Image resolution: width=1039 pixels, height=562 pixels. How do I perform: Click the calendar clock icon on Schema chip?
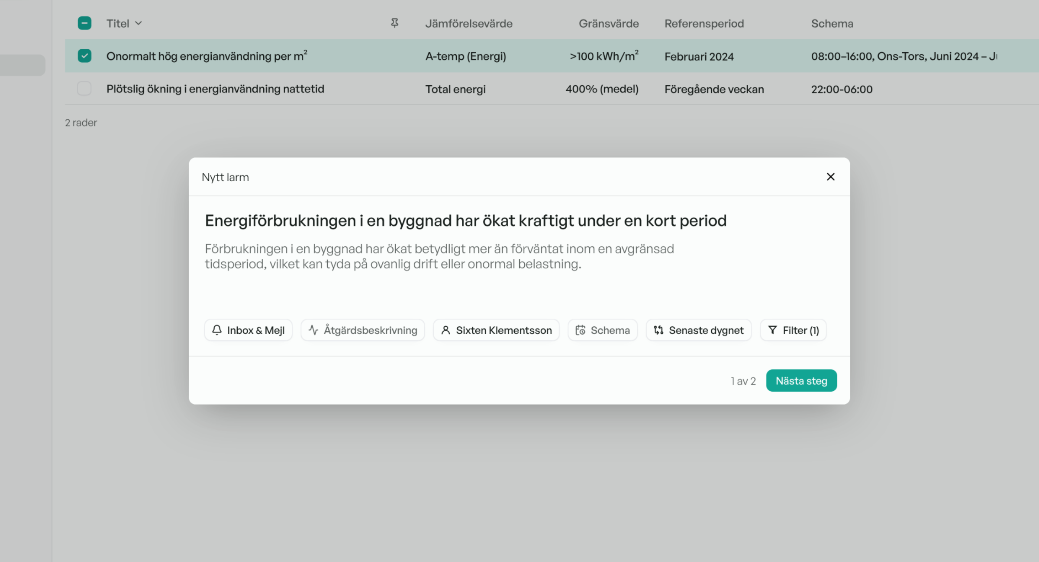(581, 330)
